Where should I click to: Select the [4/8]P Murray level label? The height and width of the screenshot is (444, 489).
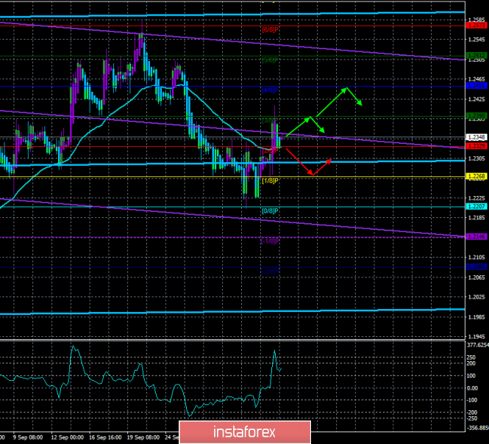pos(270,90)
